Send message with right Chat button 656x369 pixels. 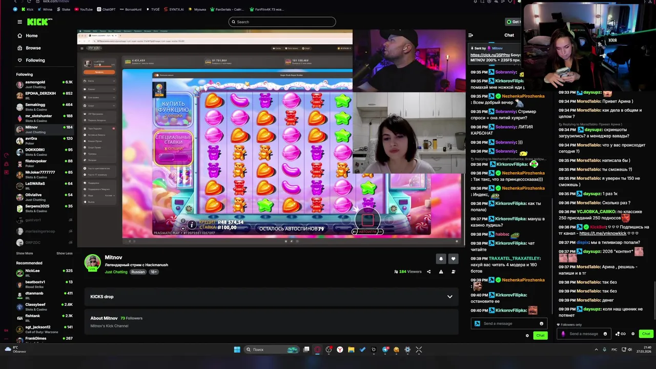tap(646, 334)
